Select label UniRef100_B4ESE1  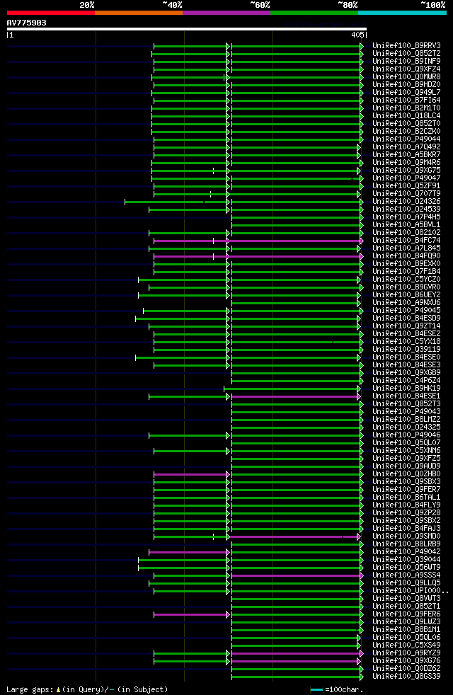[x=406, y=396]
